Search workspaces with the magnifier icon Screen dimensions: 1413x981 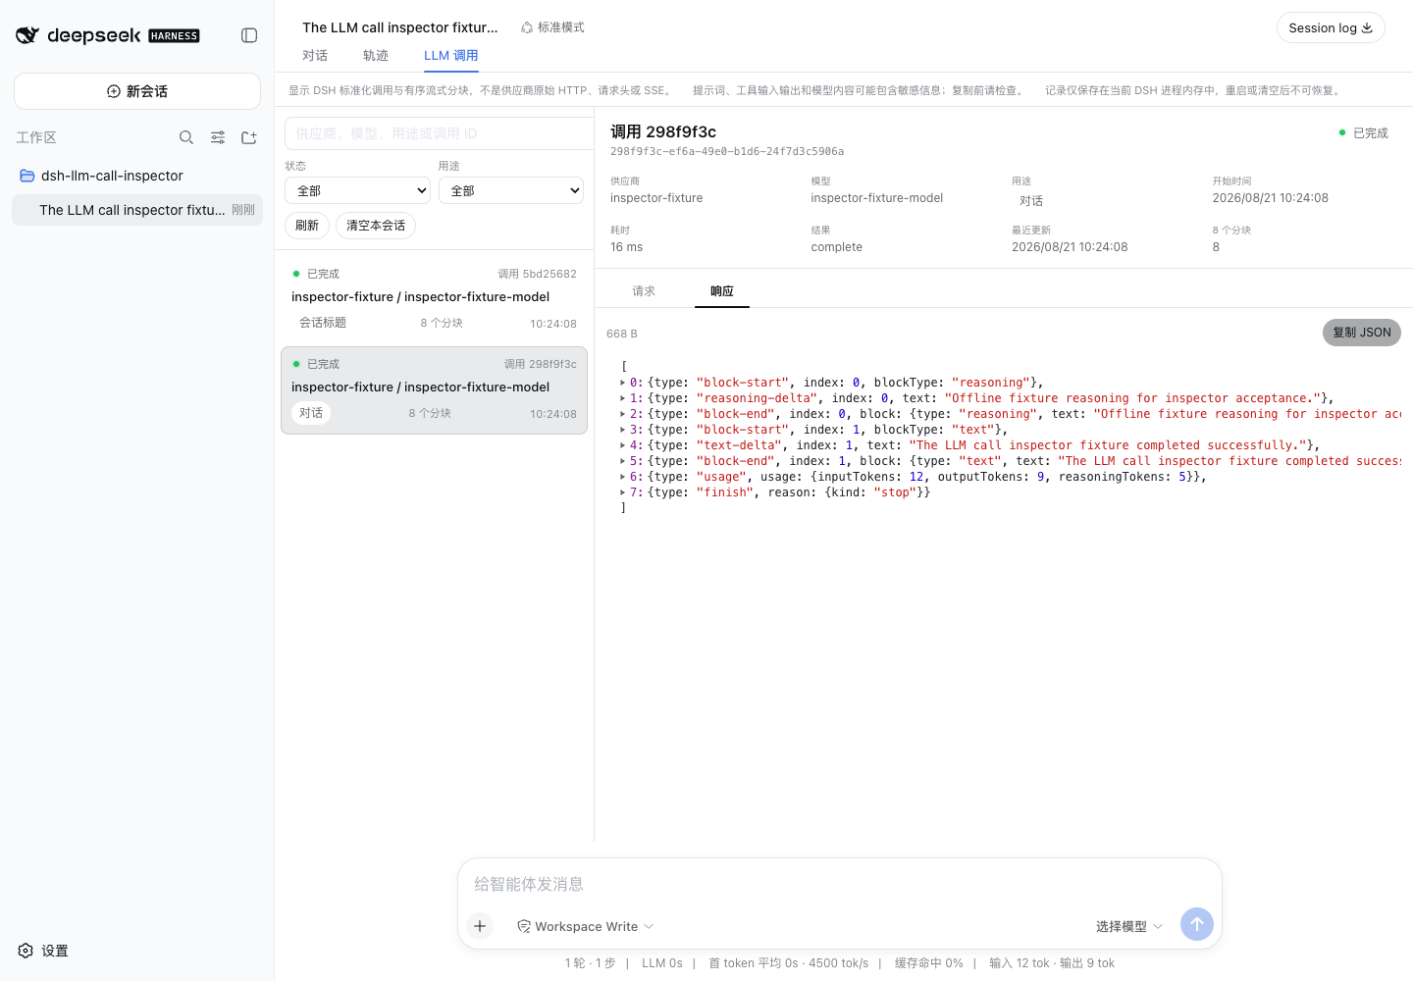[186, 137]
